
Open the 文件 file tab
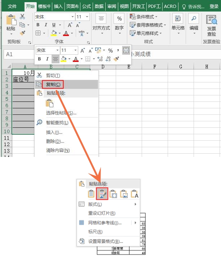12,6
